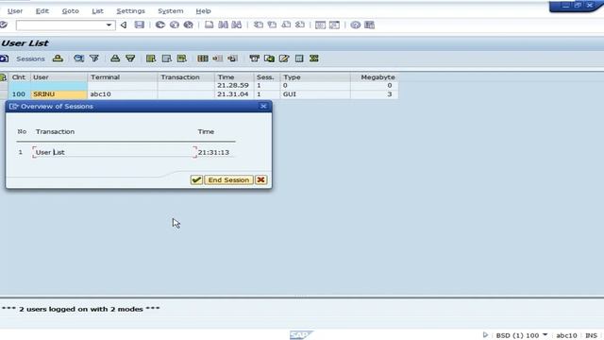Click the Details magnifier icon
Screen dimensions: 604x340
[x=79, y=59]
